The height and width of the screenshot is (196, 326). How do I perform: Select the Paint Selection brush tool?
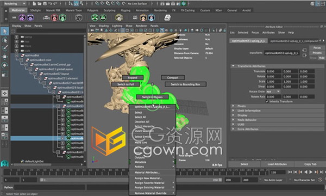click(x=5, y=48)
